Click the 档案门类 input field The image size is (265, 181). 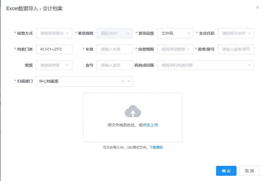54,49
